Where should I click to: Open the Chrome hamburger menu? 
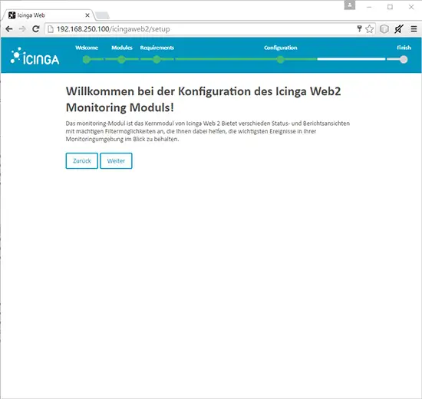[x=414, y=29]
